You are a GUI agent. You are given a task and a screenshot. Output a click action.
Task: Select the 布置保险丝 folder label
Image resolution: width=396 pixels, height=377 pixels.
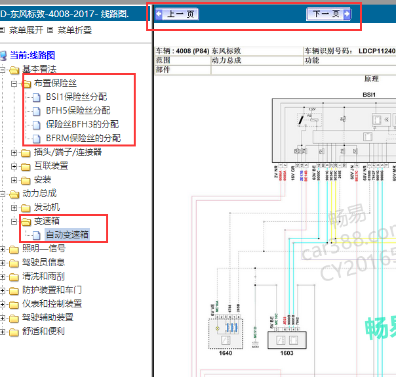coord(55,83)
